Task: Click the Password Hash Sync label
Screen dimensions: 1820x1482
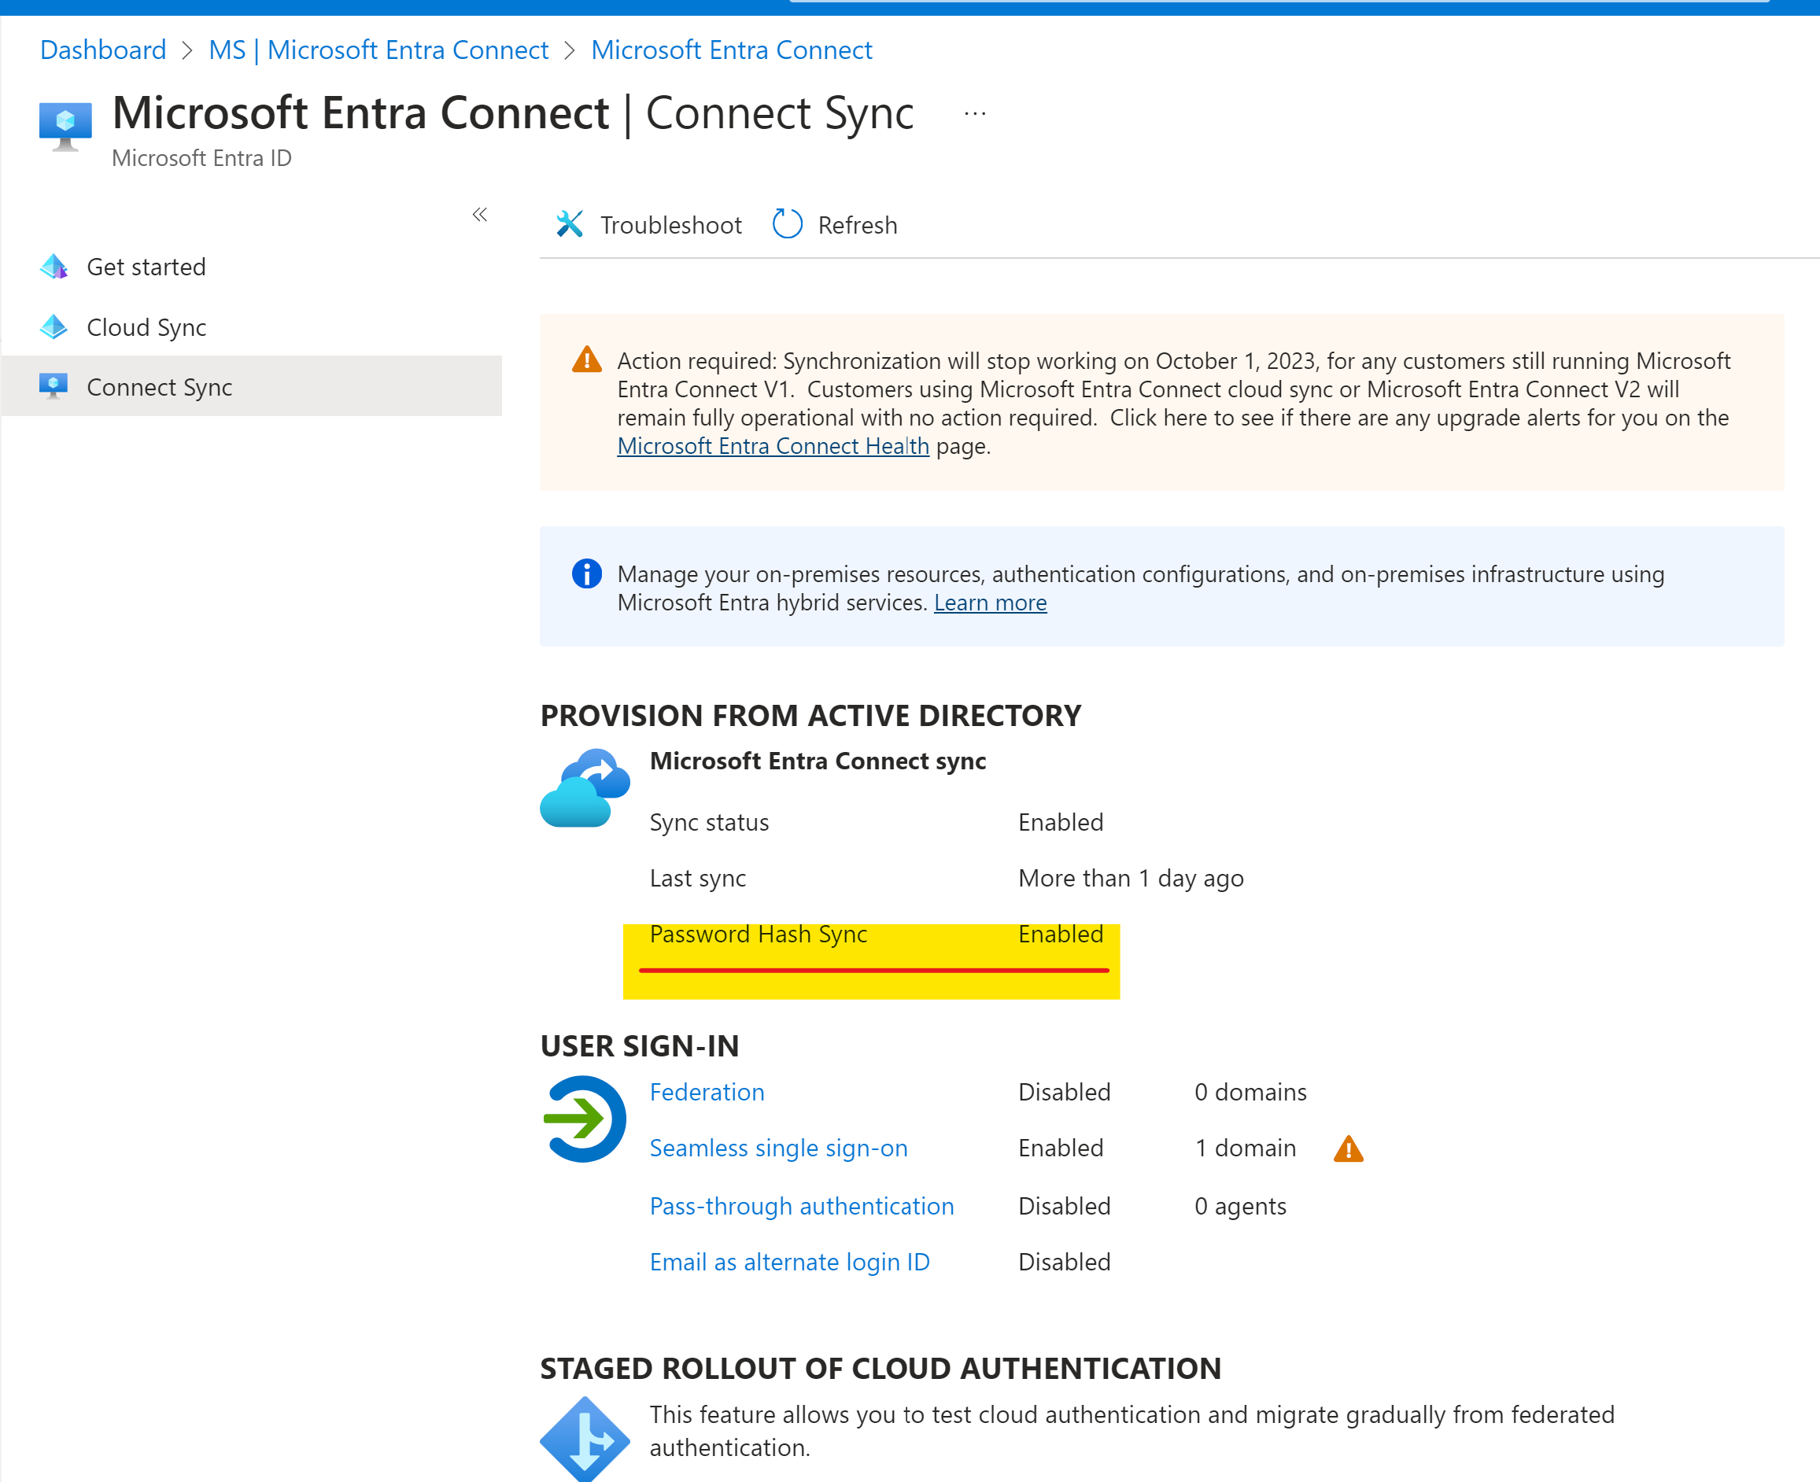Action: 759,934
